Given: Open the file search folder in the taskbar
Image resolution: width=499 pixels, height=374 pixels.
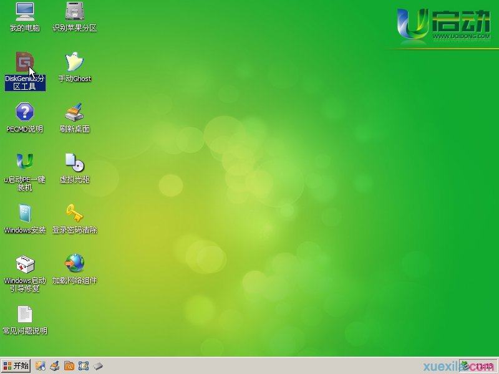Looking at the screenshot, I should (69, 365).
